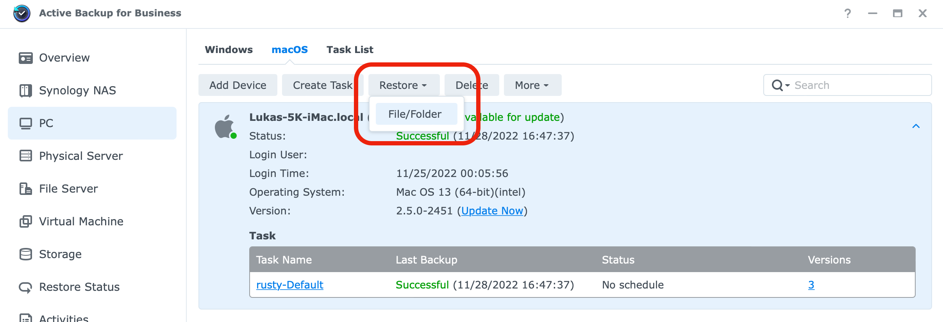The width and height of the screenshot is (943, 322).
Task: Click the Synology NAS sidebar icon
Action: [x=26, y=90]
